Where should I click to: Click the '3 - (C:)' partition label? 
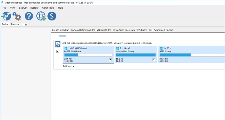click(167, 48)
